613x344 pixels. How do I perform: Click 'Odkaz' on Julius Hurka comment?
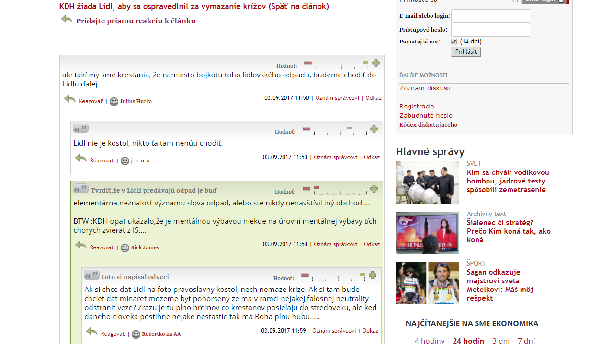point(374,98)
